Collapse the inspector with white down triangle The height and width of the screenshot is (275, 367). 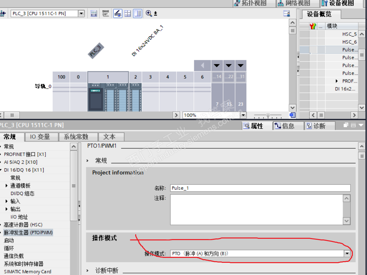[361, 125]
